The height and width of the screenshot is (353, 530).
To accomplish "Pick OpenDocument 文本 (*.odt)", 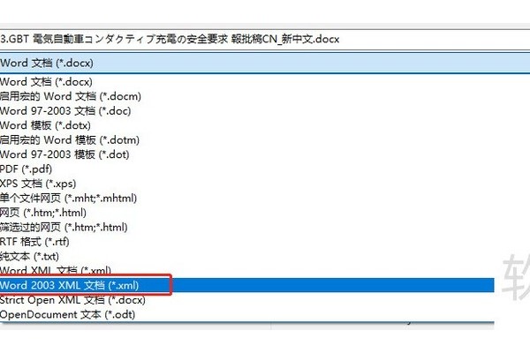I will 247,314.
